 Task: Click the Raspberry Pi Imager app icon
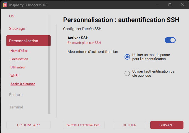(x=4, y=5)
